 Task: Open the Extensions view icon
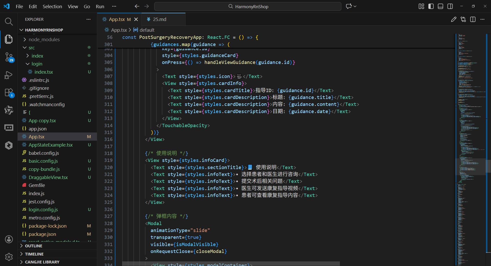coord(9,93)
